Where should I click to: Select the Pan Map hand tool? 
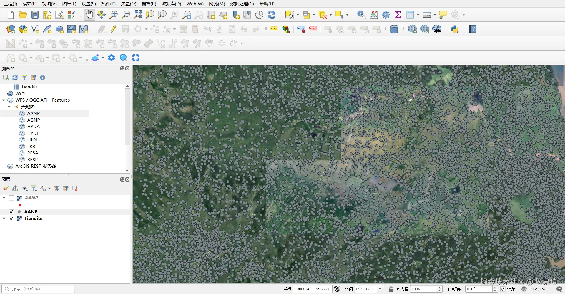(x=89, y=15)
